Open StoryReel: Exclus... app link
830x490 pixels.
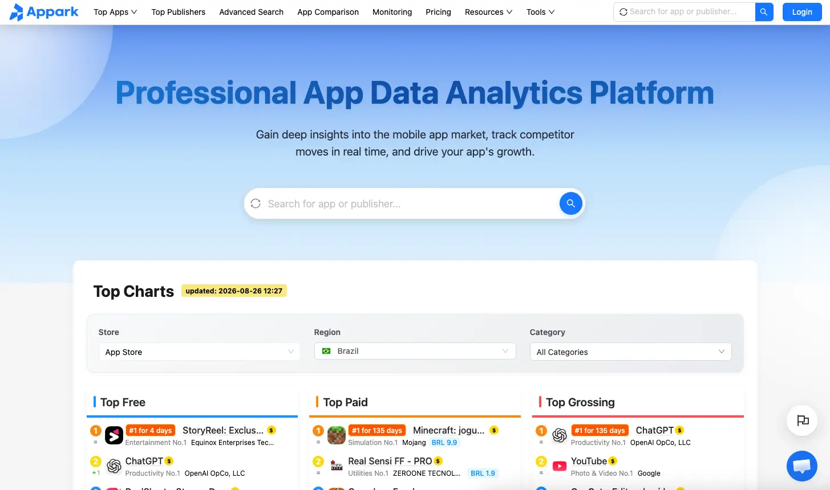(223, 430)
